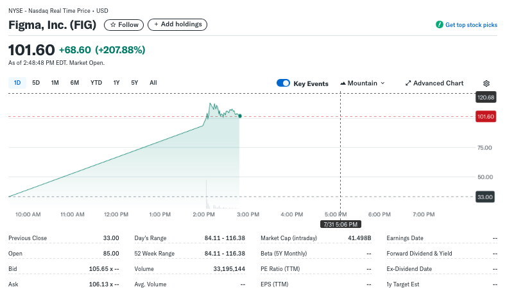Click the Previous Close label
The height and width of the screenshot is (296, 507).
pos(28,238)
